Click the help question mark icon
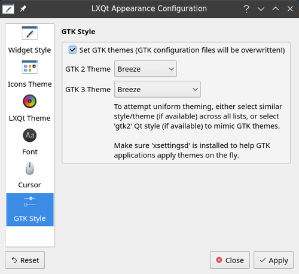 click(x=246, y=9)
